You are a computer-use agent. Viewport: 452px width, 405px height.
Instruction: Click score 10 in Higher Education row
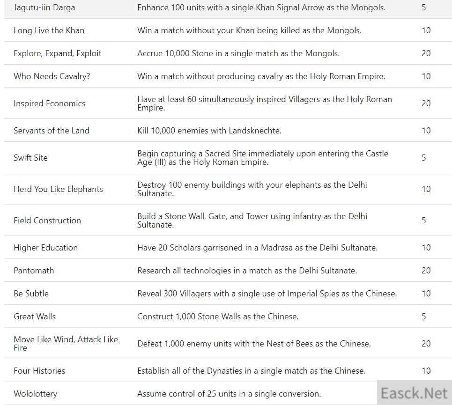[x=426, y=247]
